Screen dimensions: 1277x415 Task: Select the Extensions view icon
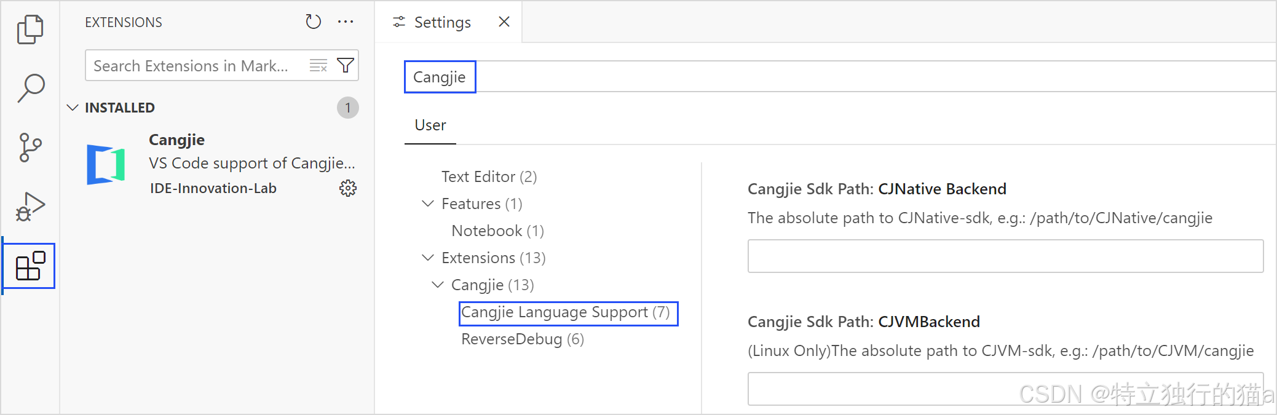[x=30, y=266]
